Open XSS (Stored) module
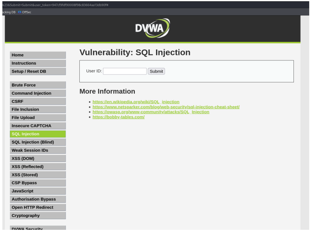 click(38, 175)
